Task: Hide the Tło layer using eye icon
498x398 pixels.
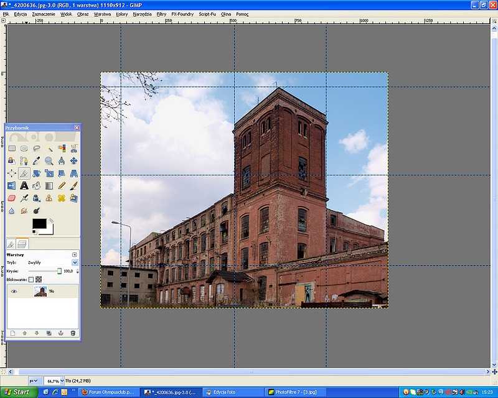Action: [14, 291]
